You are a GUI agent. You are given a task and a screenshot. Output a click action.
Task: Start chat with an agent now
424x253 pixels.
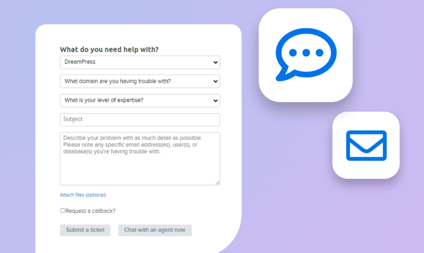[155, 230]
